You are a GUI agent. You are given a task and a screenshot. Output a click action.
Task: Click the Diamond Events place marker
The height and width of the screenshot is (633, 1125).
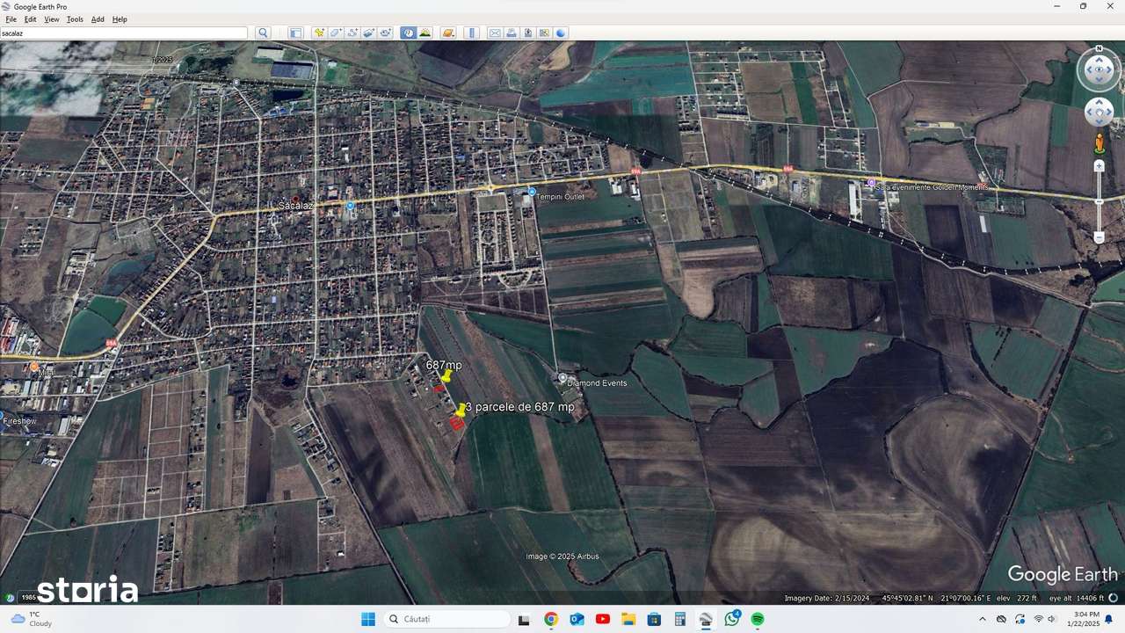point(562,378)
